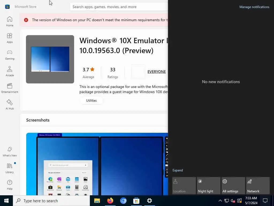Viewport: 274px width, 206px height.
Task: Toggle Night light quick action
Action: pyautogui.click(x=209, y=186)
